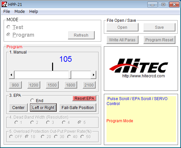Close the HPP-21 window

click(x=174, y=5)
